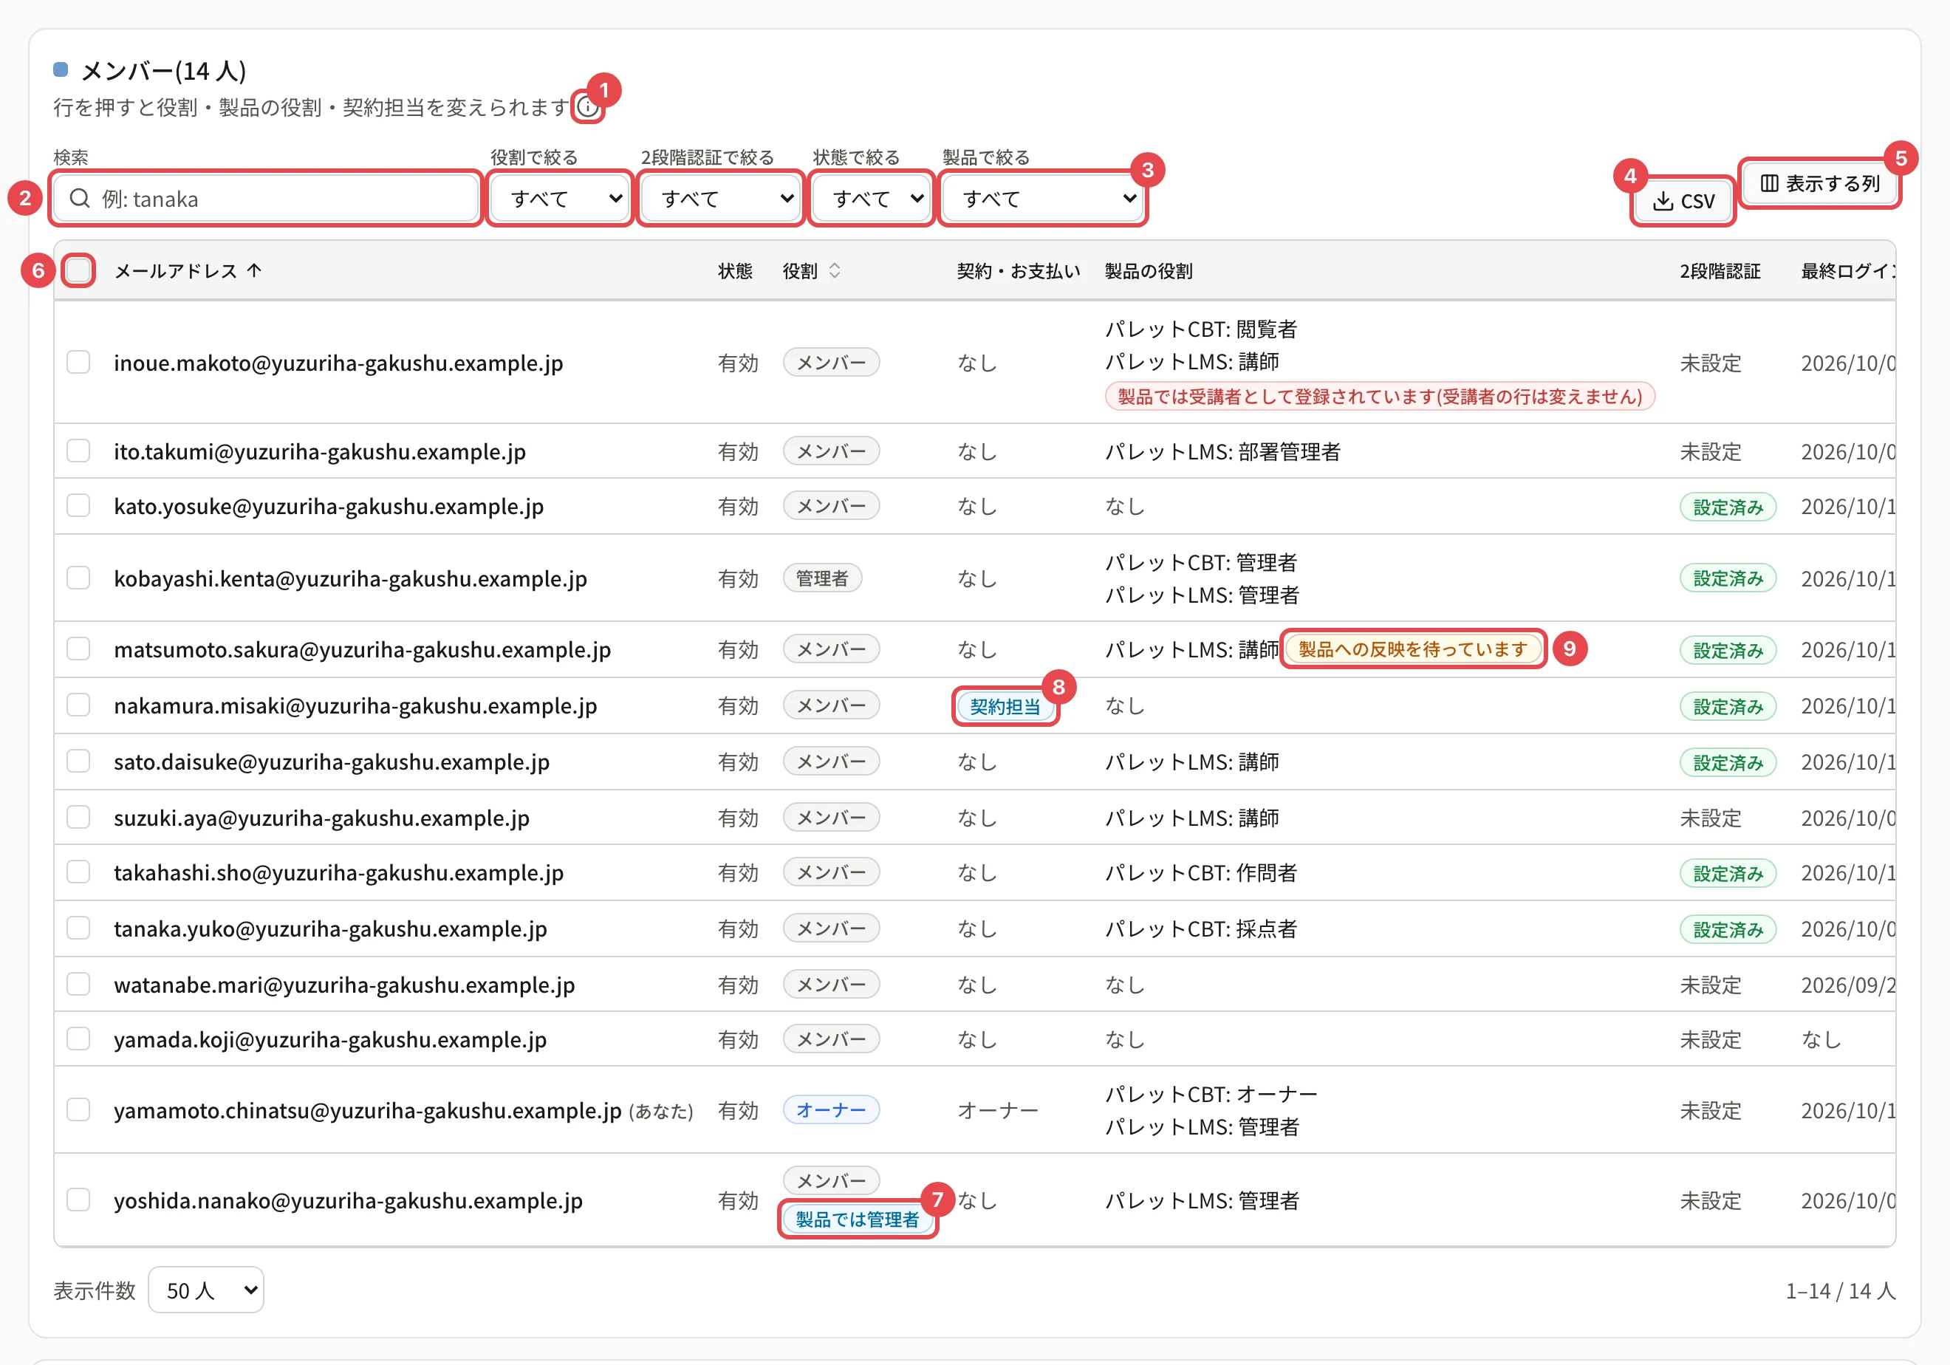The height and width of the screenshot is (1365, 1950).
Task: Select the nakamura.misaki row checkbox
Action: (79, 706)
